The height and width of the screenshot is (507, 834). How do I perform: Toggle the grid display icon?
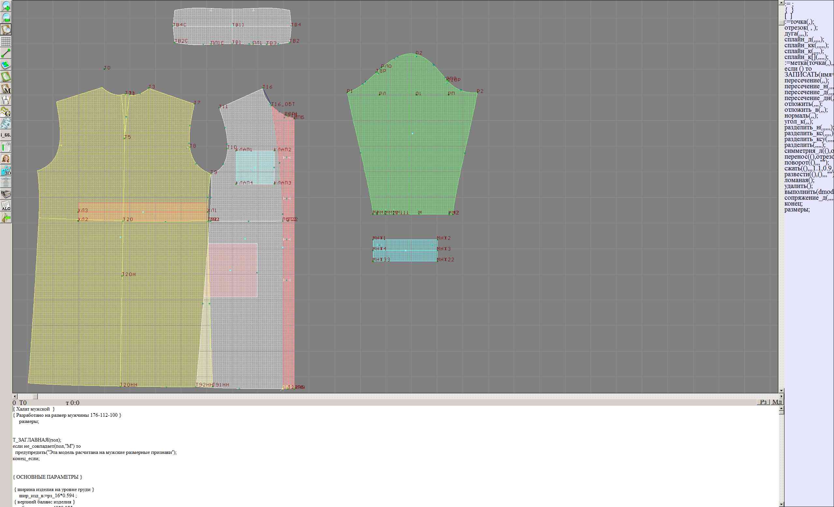[6, 41]
